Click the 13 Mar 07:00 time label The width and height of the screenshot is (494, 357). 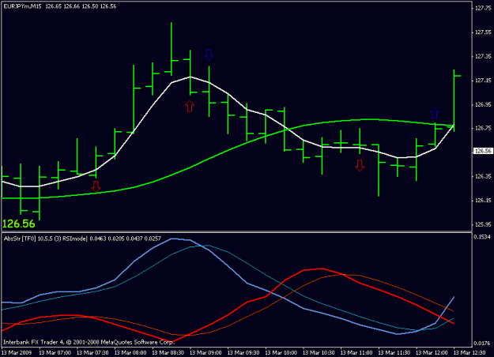[55, 352]
